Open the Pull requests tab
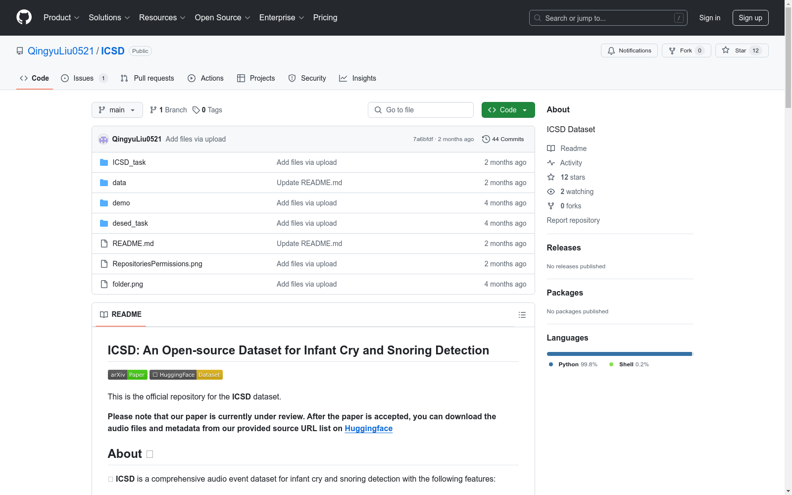 pyautogui.click(x=148, y=78)
